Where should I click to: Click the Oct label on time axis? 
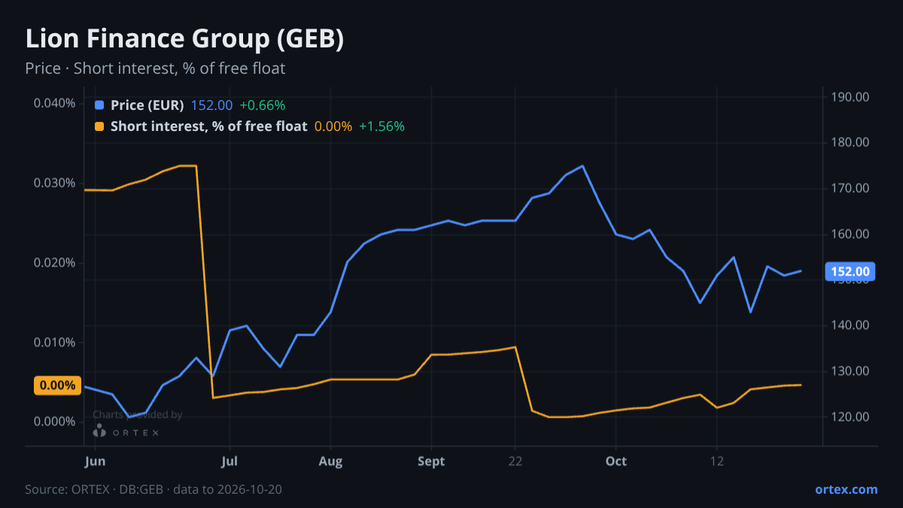616,461
